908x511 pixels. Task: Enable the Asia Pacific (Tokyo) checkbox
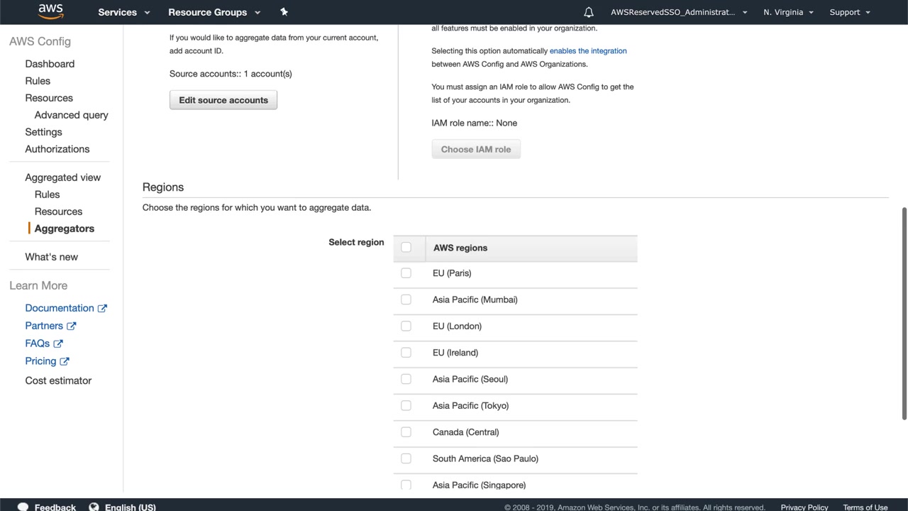(x=406, y=406)
